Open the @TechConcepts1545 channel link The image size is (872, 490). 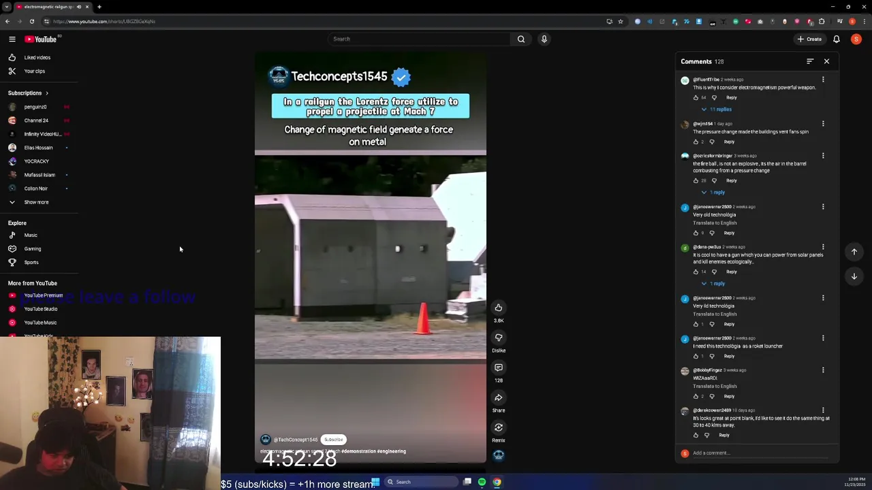(296, 440)
